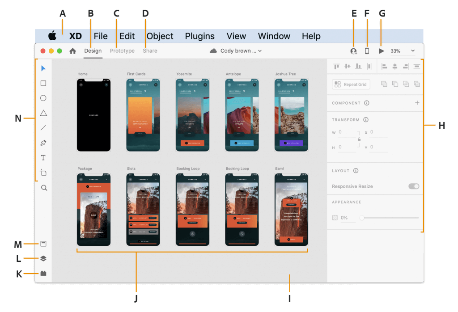The image size is (458, 312).
Task: Click the distribute vertically icon
Action: pyautogui.click(x=417, y=67)
